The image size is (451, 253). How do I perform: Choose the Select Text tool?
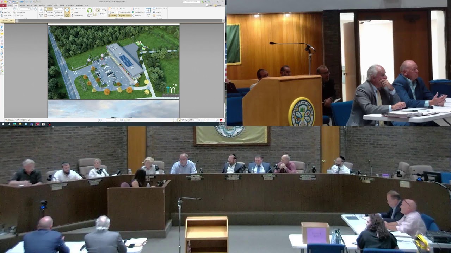coord(6,12)
